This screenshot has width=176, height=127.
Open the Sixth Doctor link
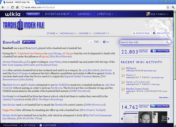(x=13, y=85)
